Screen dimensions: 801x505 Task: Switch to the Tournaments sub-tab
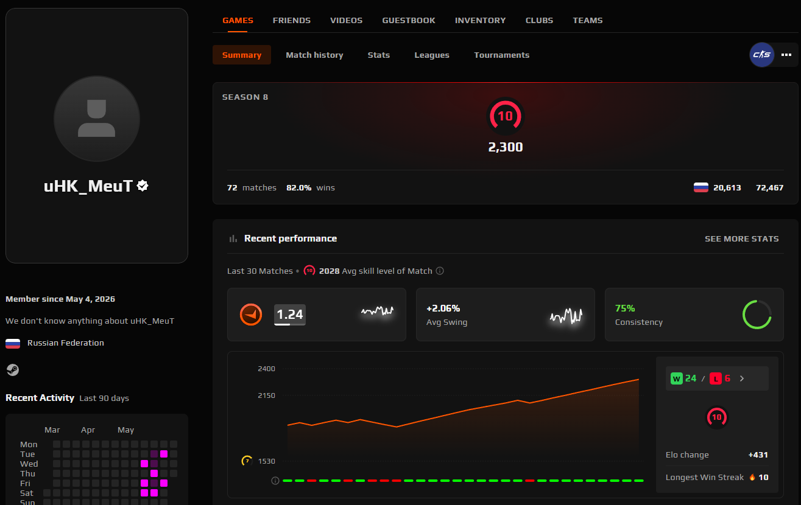point(502,55)
